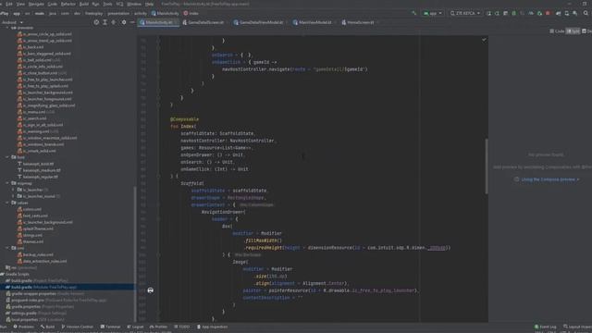
Task: Collapse the values folder
Action: (7, 203)
